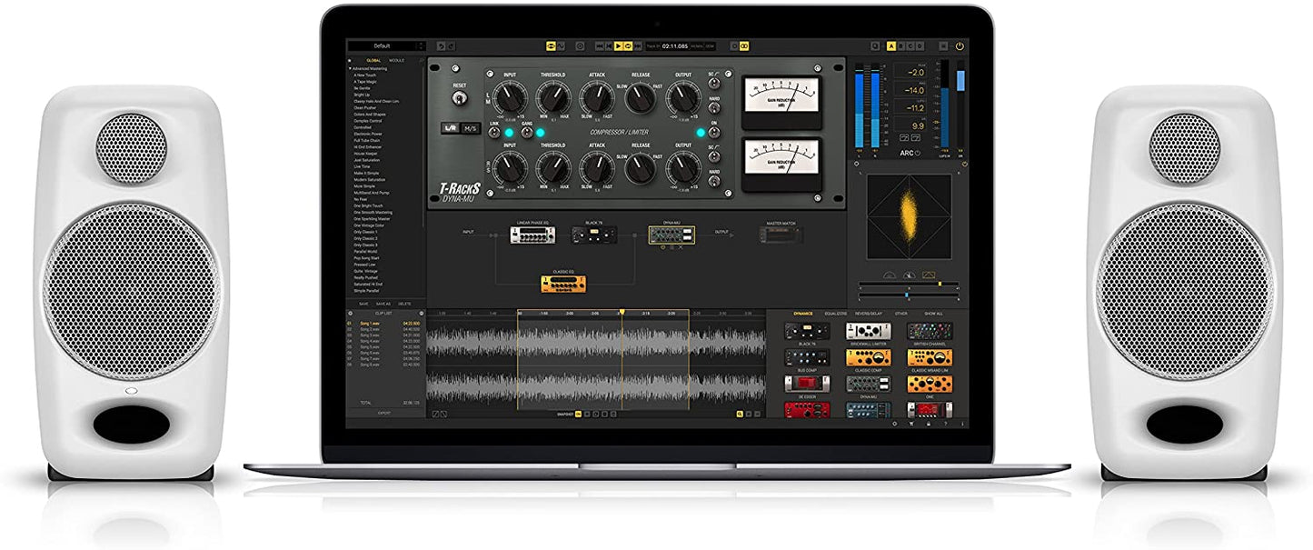Pick the De Esser processor thumbnail
This screenshot has width=1313, height=550.
coord(805,411)
